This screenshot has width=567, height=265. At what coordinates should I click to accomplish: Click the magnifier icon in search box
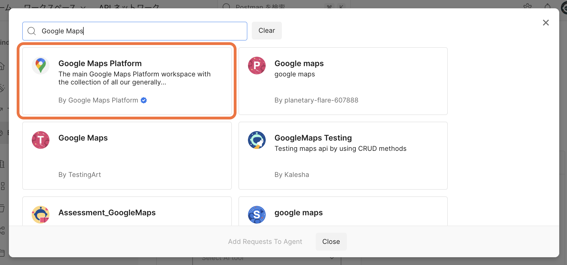(32, 31)
